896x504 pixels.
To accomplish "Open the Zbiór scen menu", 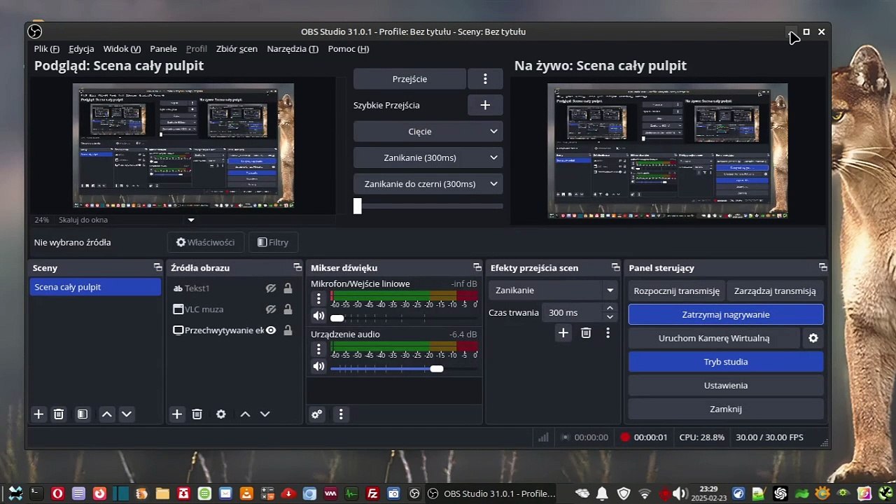I will pyautogui.click(x=237, y=49).
